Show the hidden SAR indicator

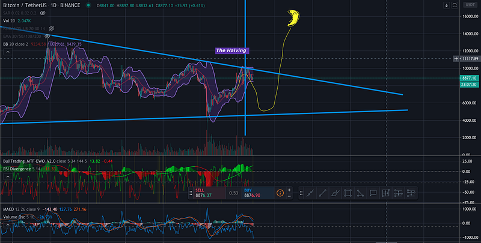[43, 13]
